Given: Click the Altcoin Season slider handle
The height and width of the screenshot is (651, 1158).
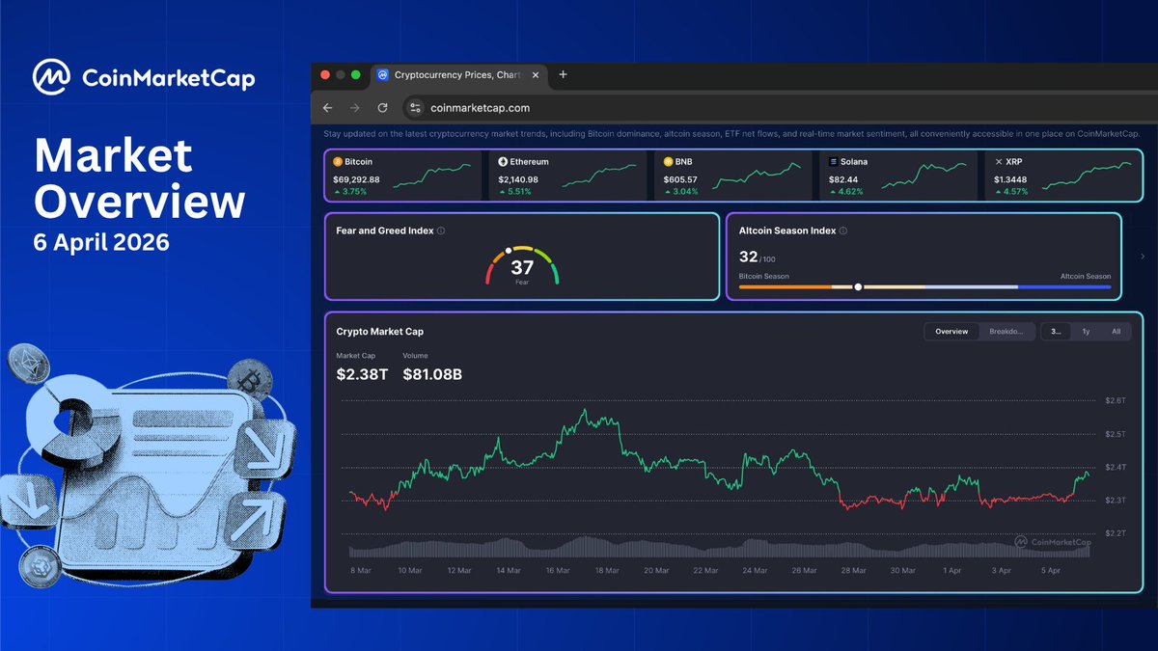Looking at the screenshot, I should (x=858, y=286).
